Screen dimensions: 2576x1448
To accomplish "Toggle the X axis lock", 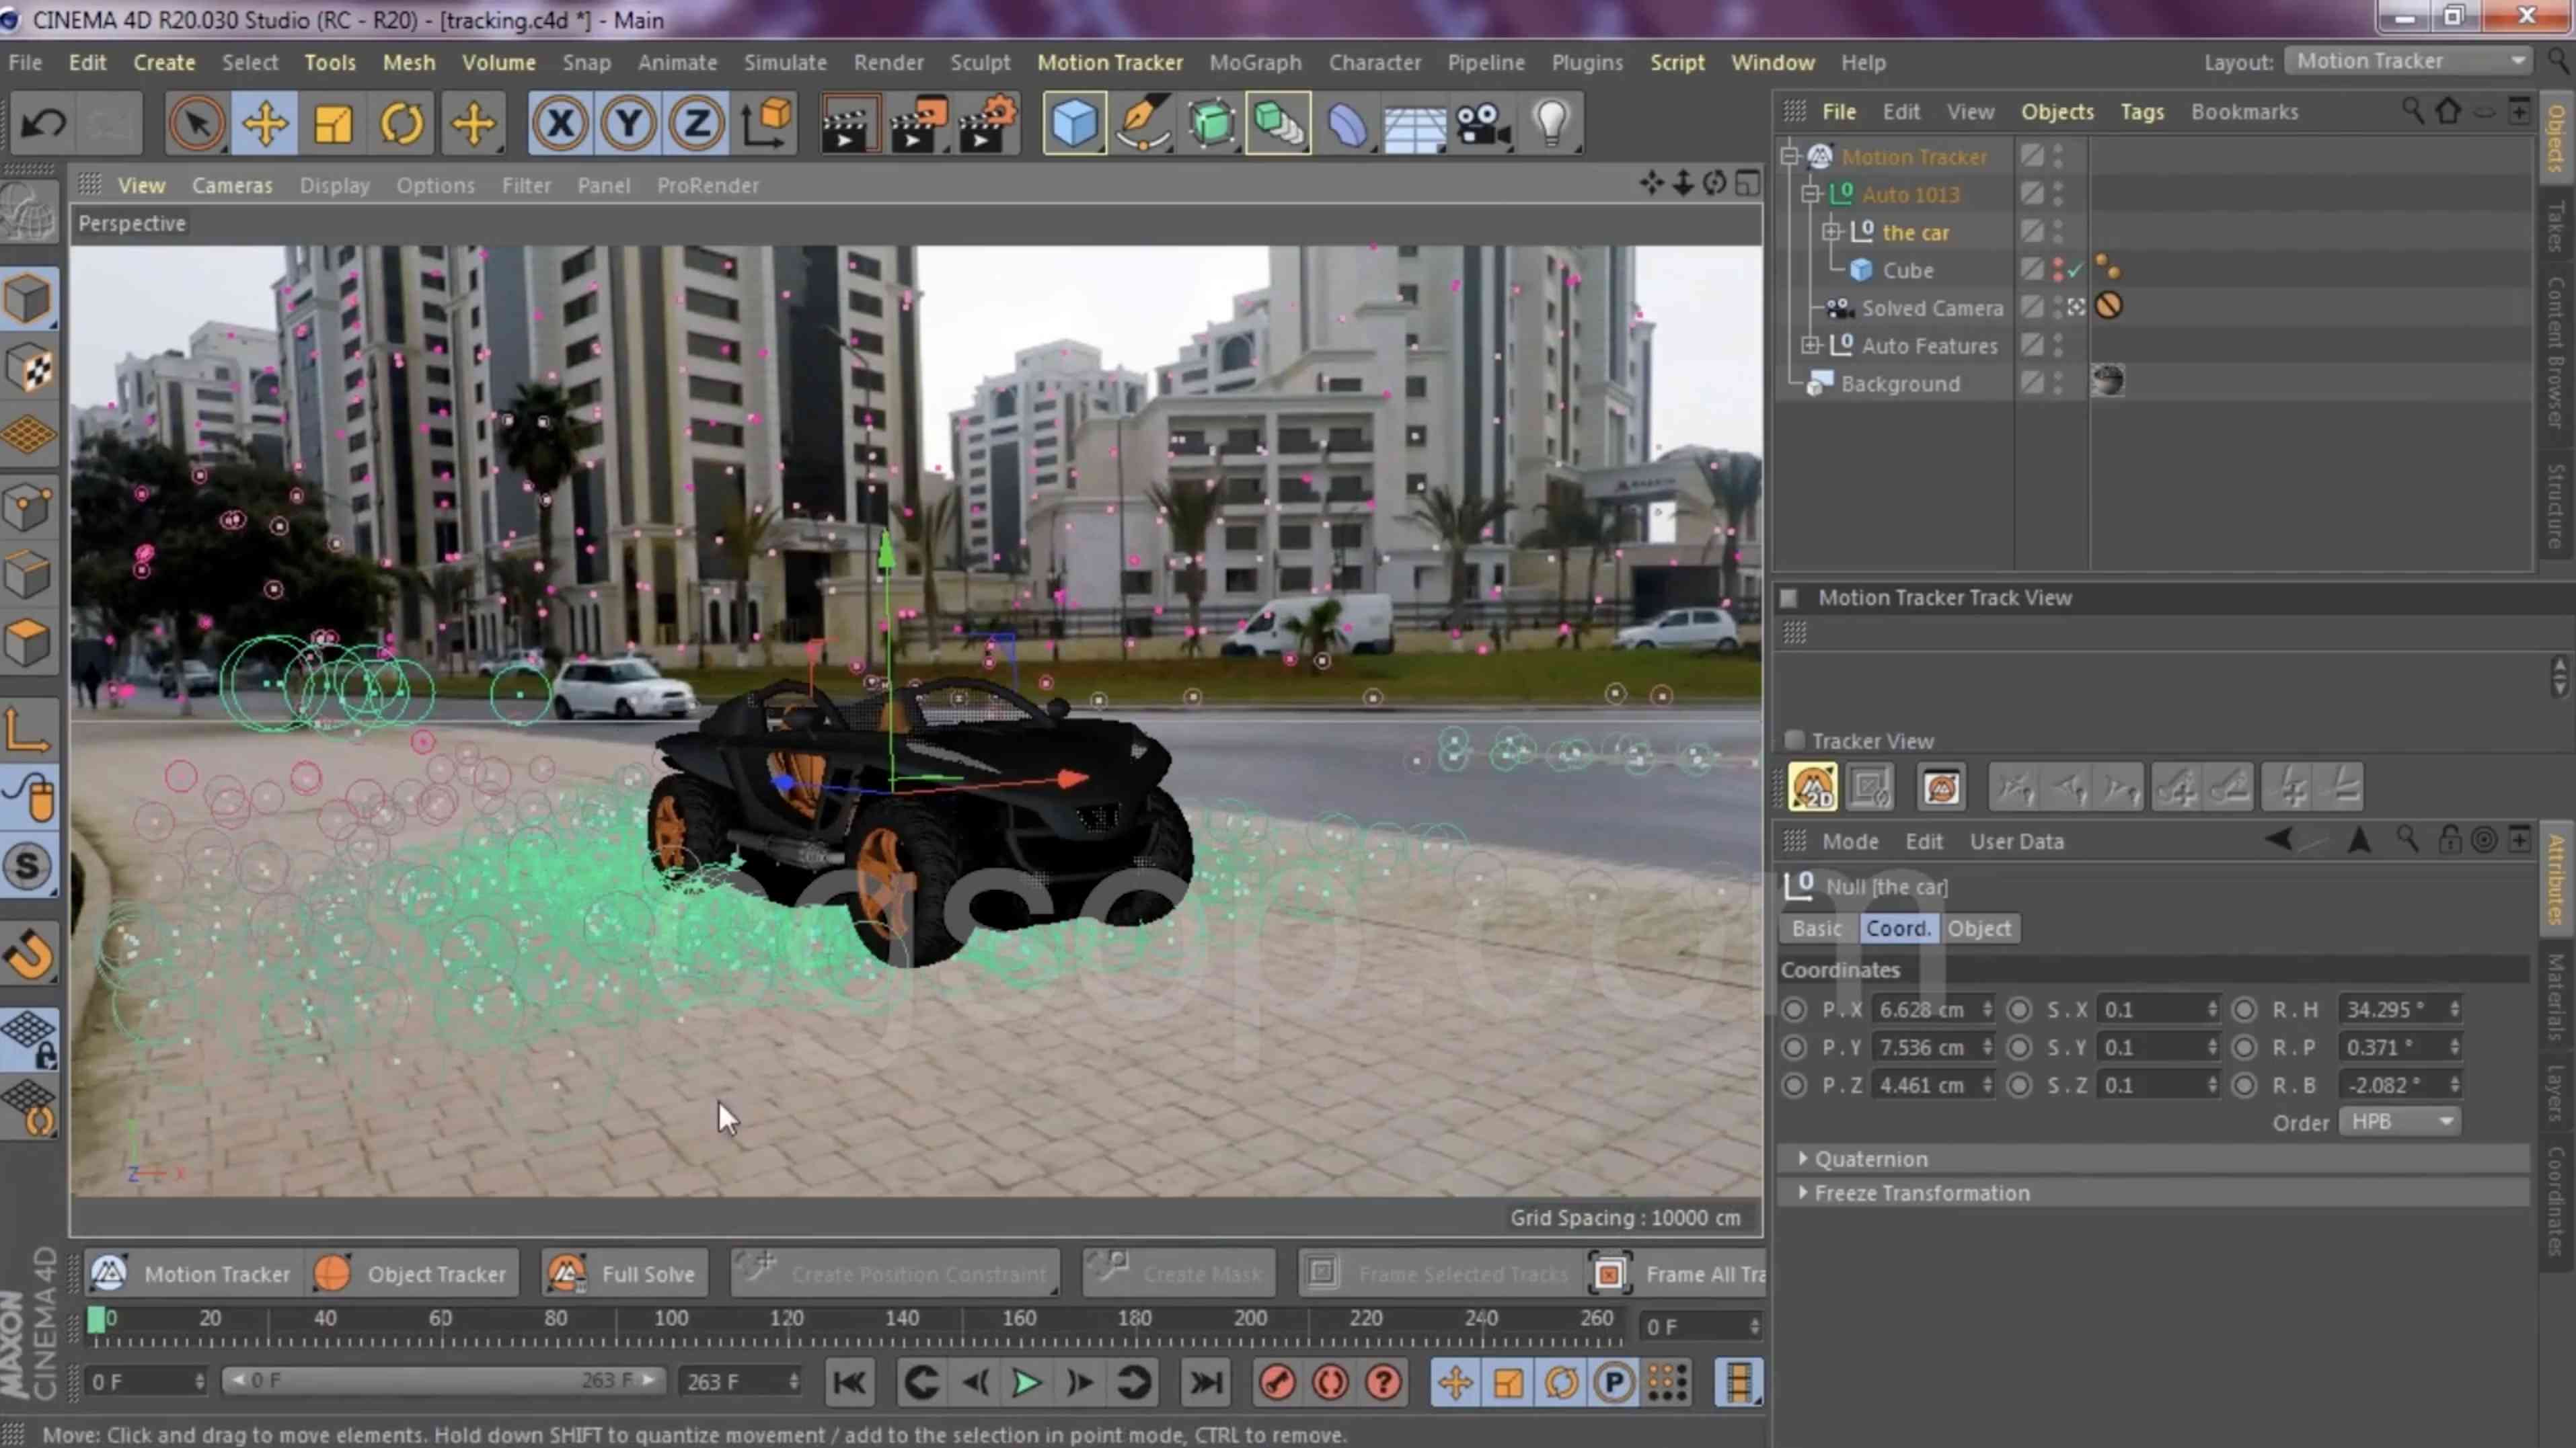I will tap(560, 124).
